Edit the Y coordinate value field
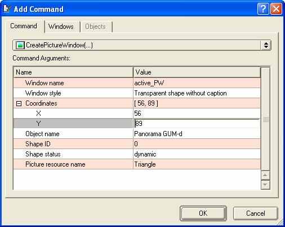Viewport: 285px width, 227px height. click(197, 124)
